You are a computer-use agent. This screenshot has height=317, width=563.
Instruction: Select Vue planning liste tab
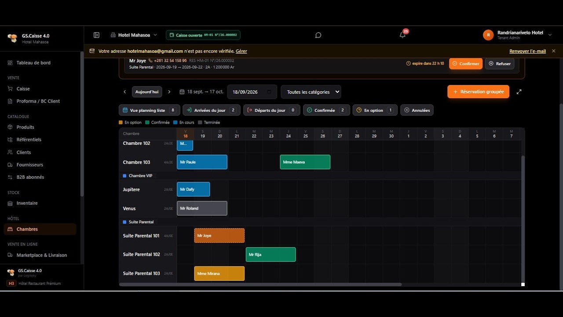(150, 110)
